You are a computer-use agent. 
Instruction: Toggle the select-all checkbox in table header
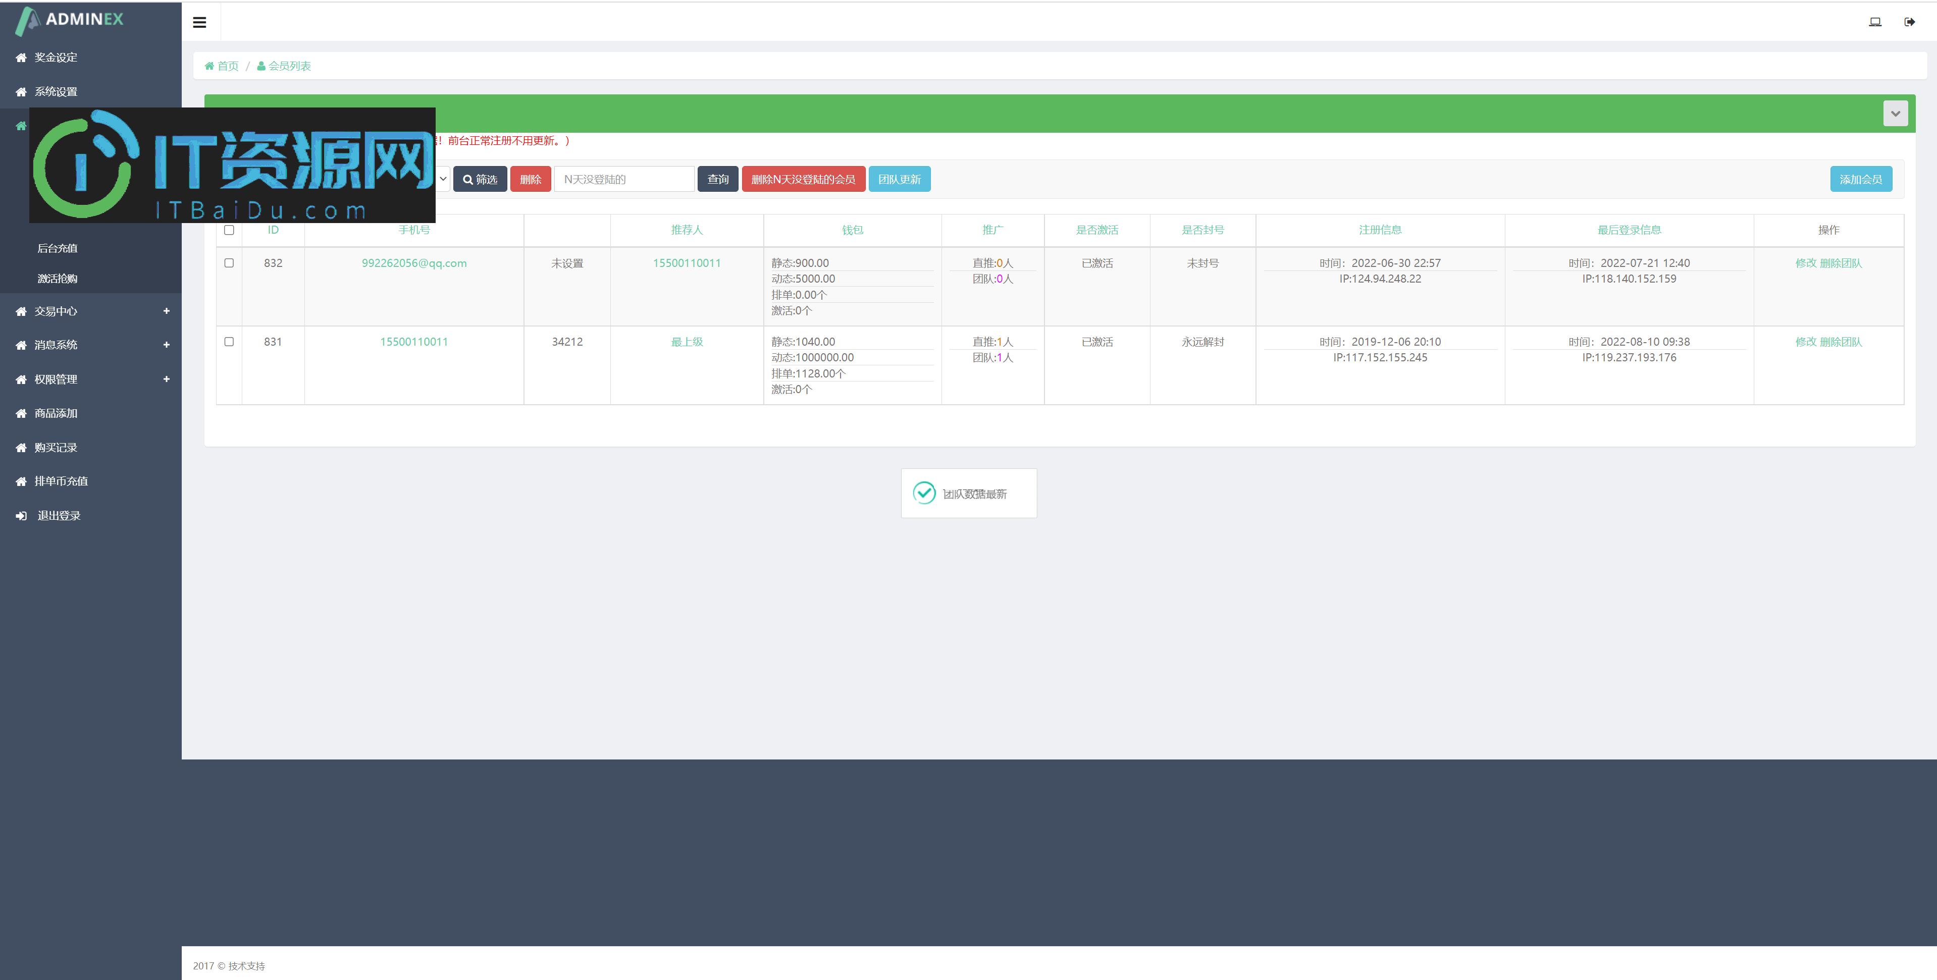coord(229,230)
